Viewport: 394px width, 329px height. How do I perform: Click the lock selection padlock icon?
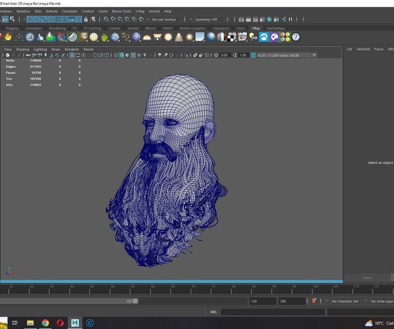[86, 19]
